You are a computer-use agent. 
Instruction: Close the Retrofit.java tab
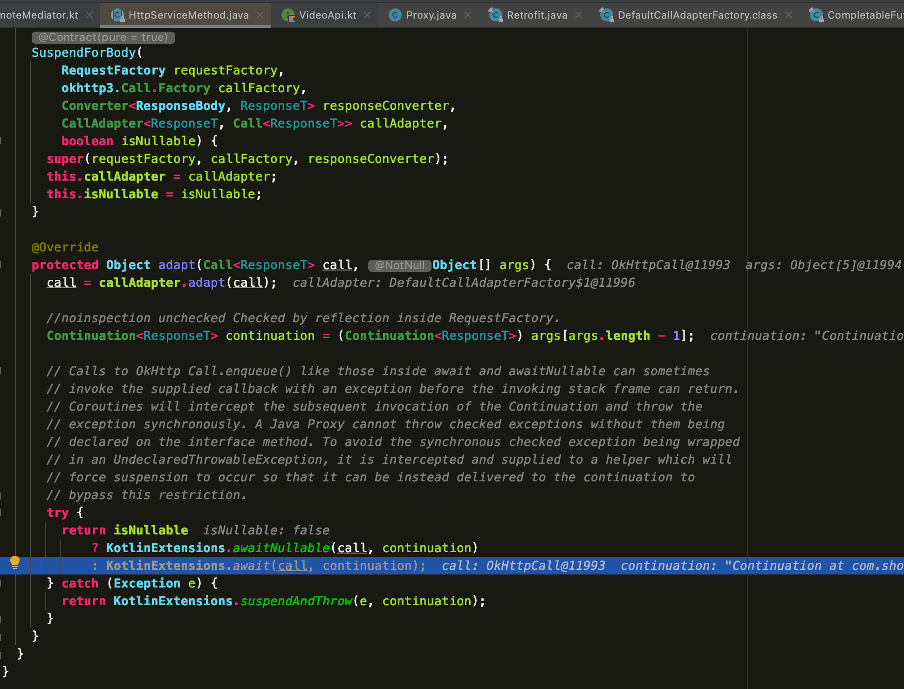click(x=579, y=15)
